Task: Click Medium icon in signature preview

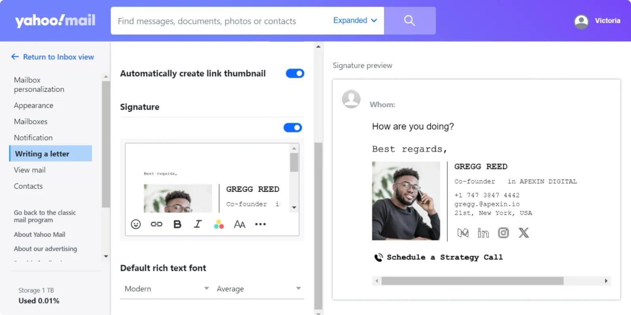Action: 463,233
